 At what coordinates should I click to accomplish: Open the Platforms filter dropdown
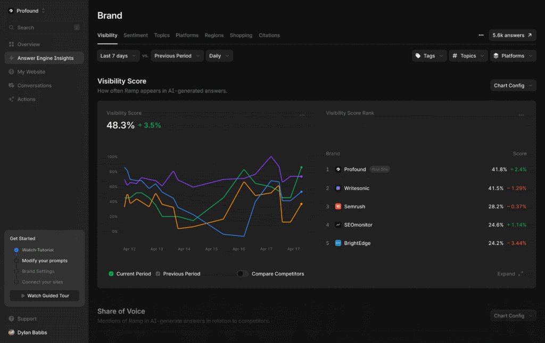(x=513, y=56)
